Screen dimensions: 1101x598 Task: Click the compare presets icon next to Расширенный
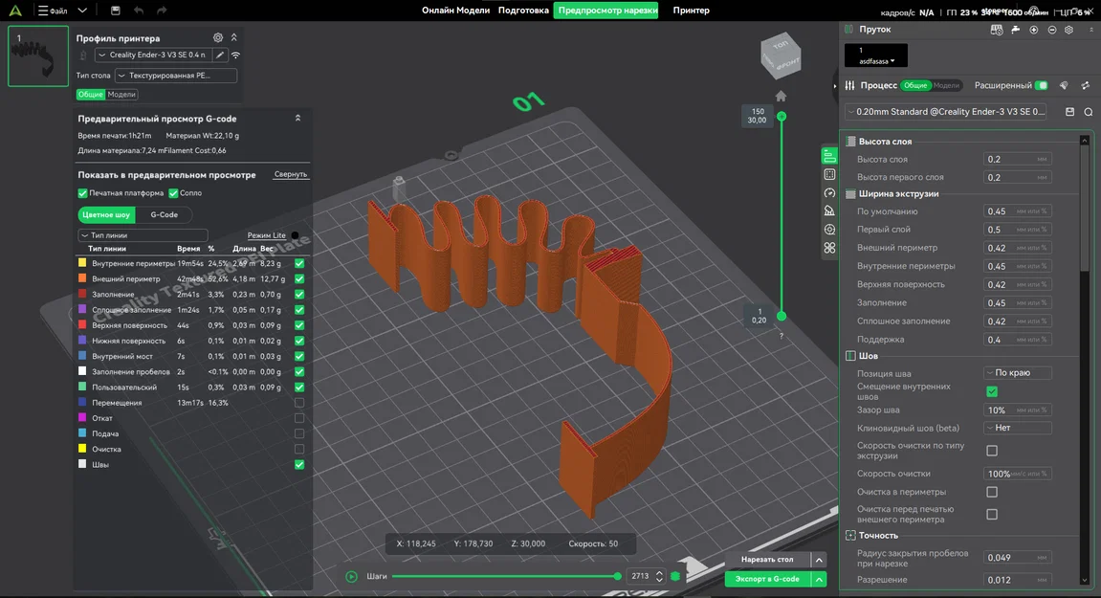pos(1086,86)
